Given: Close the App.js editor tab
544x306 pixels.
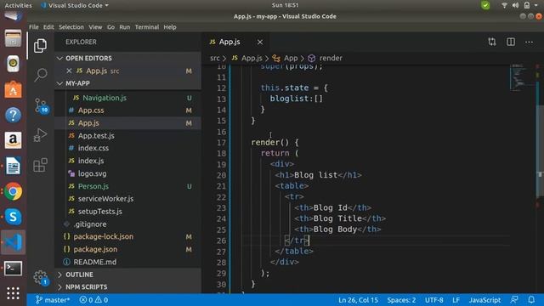Looking at the screenshot, I should coord(260,42).
